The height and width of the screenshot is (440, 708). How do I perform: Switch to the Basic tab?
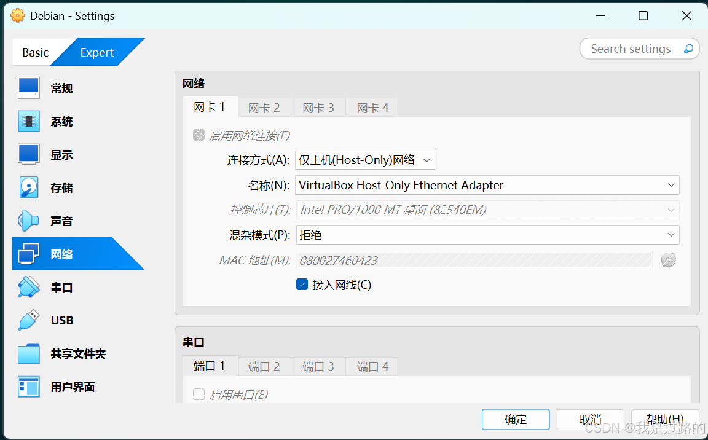pos(35,52)
